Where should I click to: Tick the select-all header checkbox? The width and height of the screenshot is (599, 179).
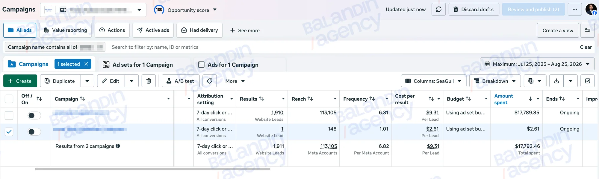(9, 99)
